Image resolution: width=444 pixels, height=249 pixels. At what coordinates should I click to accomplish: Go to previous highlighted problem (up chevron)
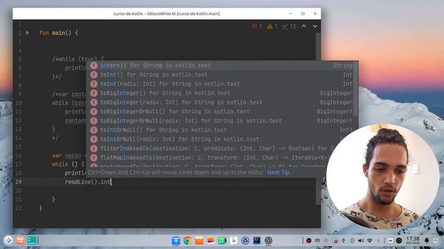tap(304, 26)
